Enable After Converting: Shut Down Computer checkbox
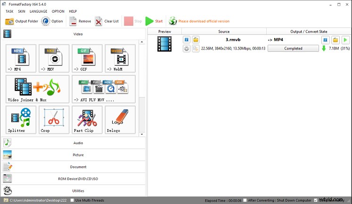 (x=245, y=200)
